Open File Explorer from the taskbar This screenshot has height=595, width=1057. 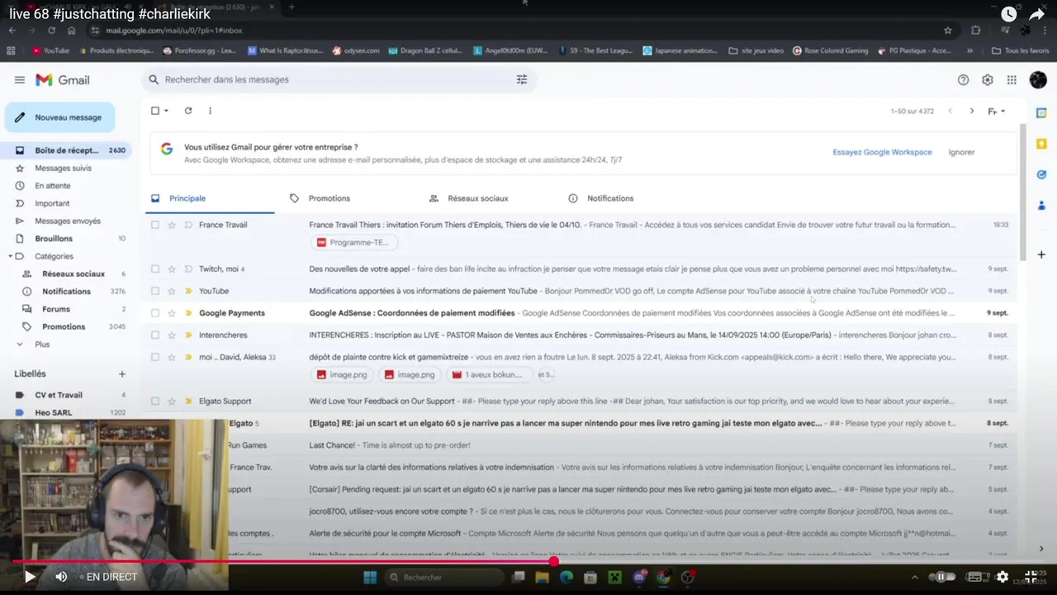[x=542, y=577]
